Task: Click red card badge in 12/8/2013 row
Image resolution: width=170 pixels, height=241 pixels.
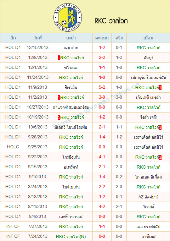Action: 59,58
